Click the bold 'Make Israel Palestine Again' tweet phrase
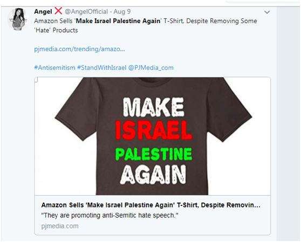This screenshot has width=301, height=242. 118,21
